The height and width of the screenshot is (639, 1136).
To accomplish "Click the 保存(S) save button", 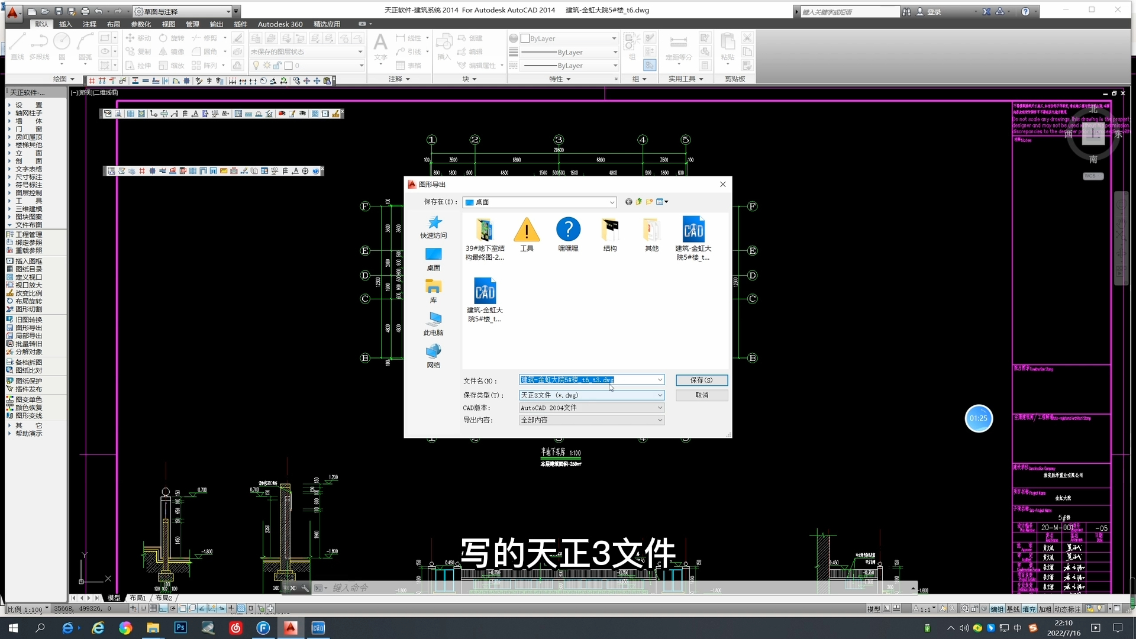I will tap(702, 380).
